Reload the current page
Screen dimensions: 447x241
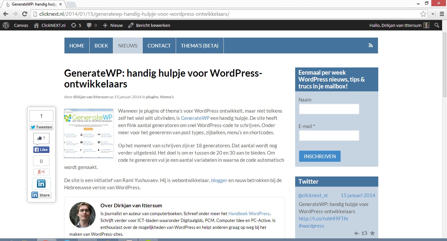coord(25,14)
